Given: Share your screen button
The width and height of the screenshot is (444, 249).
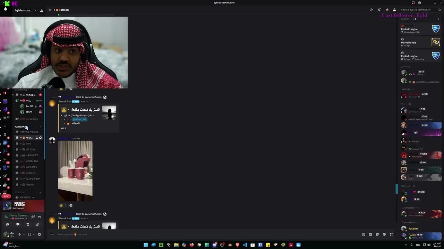Looking at the screenshot, I should point(18,224).
